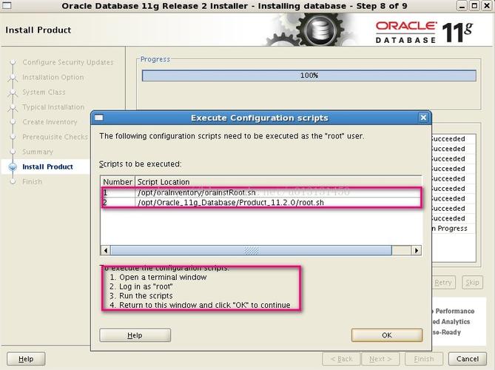Click the Cancel button in installer
495x370 pixels.
click(x=468, y=359)
